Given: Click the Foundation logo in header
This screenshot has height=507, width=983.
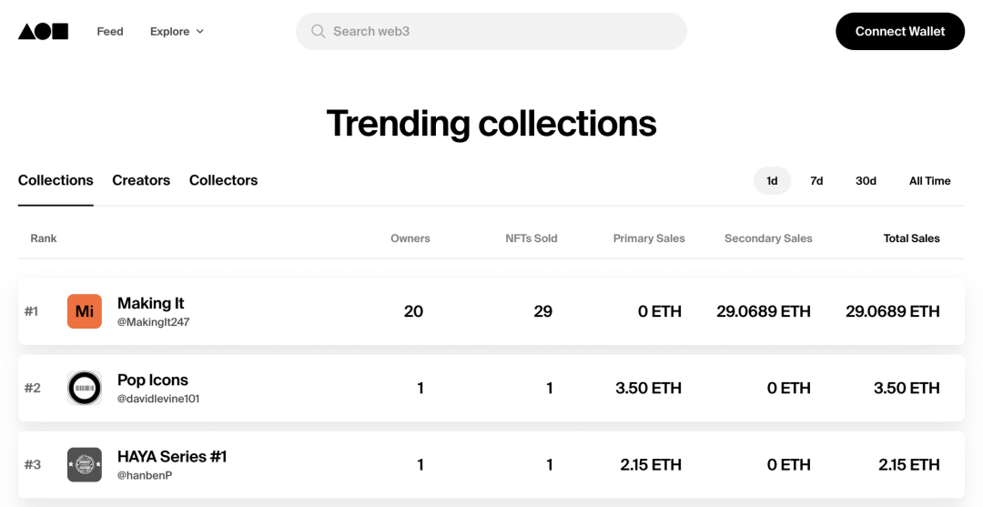Looking at the screenshot, I should [x=43, y=31].
